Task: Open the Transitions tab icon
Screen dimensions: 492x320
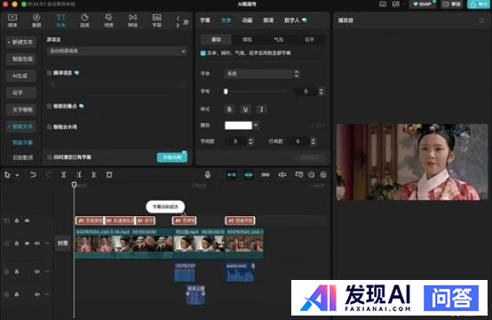Action: [x=132, y=20]
